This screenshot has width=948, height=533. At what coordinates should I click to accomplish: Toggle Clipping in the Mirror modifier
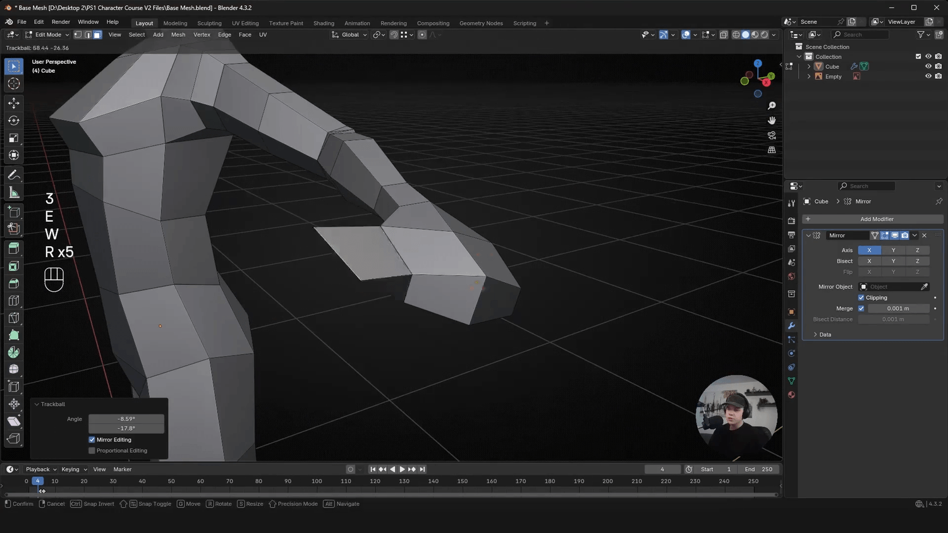click(861, 297)
